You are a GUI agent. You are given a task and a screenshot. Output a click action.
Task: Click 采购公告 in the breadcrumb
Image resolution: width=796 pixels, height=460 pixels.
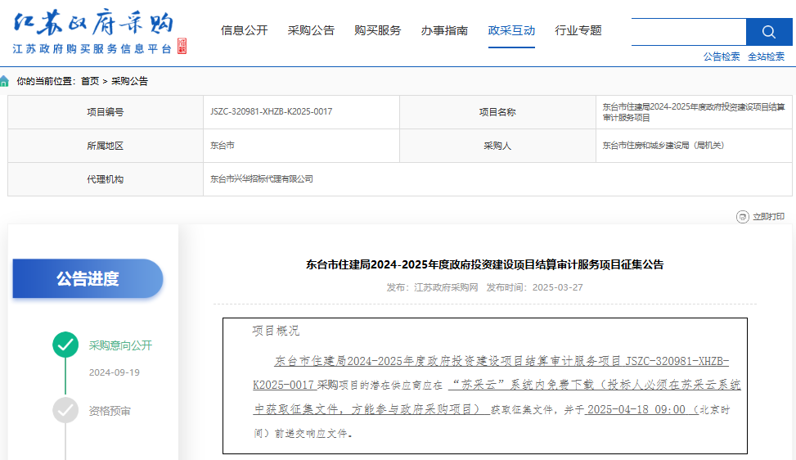[x=129, y=81]
